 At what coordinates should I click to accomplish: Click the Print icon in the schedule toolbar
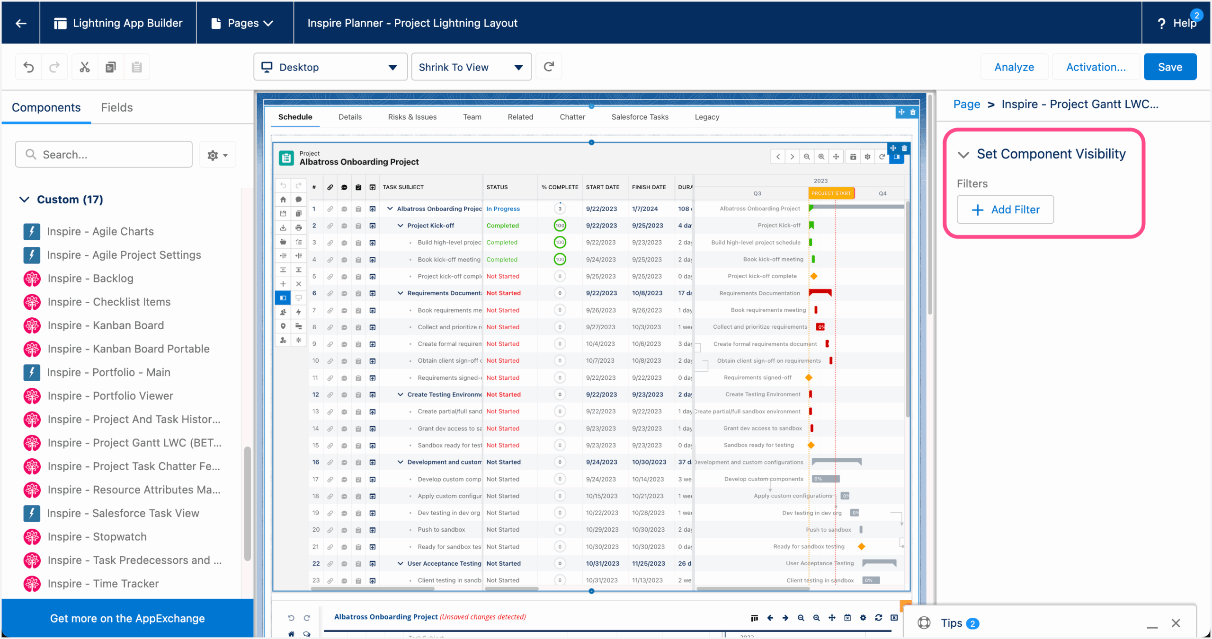tap(298, 228)
